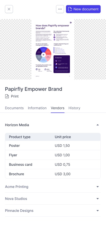This screenshot has height=234, width=106.
Task: Click the Product type column header
Action: pyautogui.click(x=20, y=137)
